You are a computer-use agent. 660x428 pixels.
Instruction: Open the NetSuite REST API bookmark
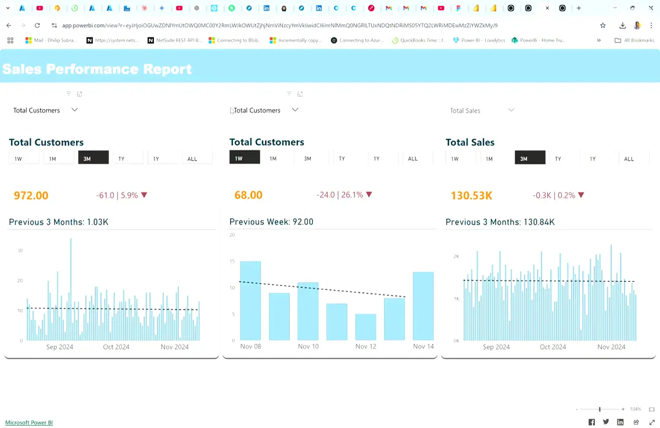(x=175, y=41)
